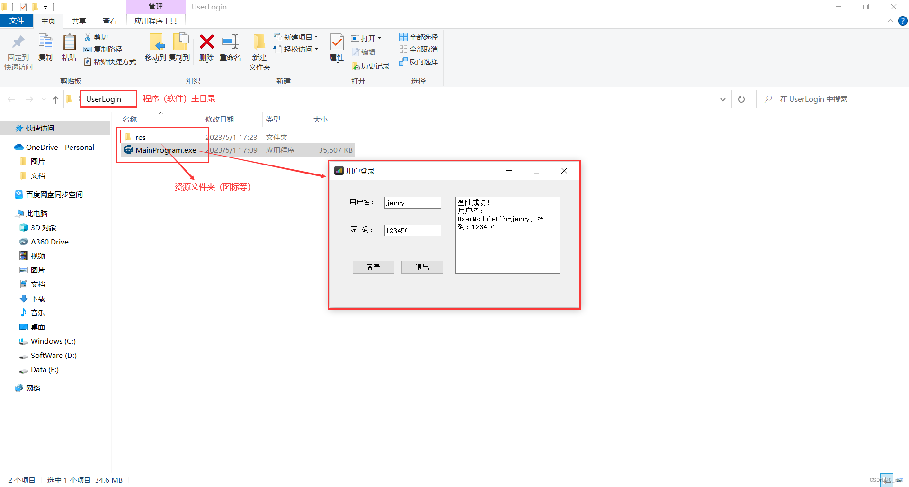Click password field in login dialog
909x487 pixels.
pyautogui.click(x=412, y=231)
